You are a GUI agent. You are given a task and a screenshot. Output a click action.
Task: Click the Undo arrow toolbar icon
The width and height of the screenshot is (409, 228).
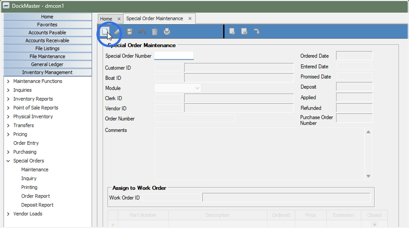coord(142,32)
